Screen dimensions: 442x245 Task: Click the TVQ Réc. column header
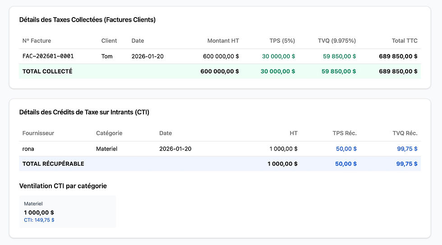(x=405, y=133)
